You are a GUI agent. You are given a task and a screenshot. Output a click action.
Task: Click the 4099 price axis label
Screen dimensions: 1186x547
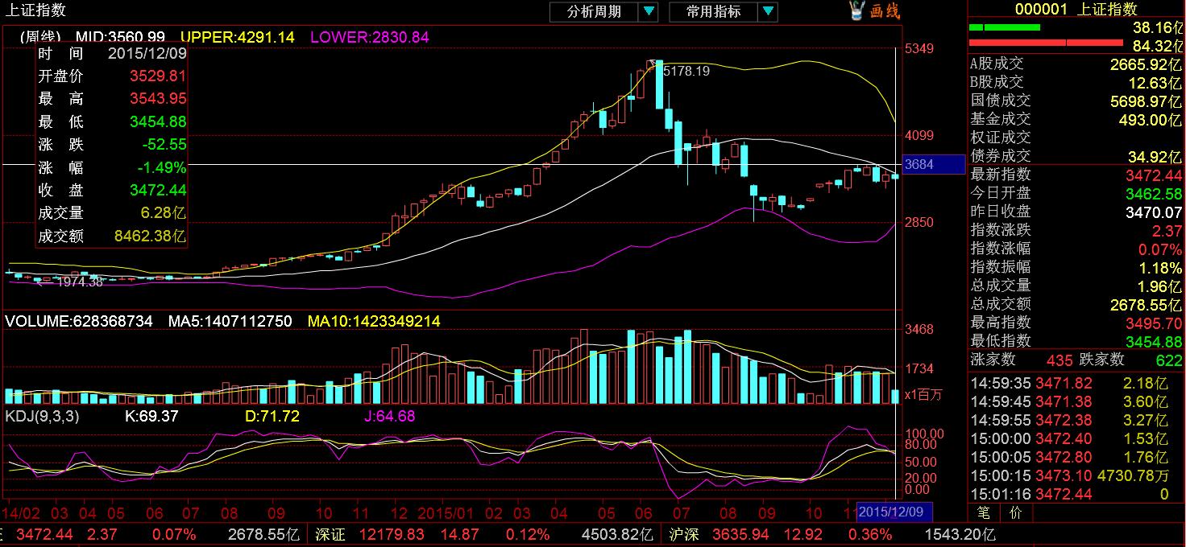(x=919, y=135)
